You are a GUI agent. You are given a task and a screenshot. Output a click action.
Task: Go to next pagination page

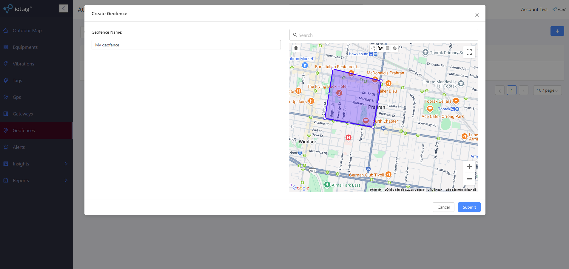click(x=524, y=90)
